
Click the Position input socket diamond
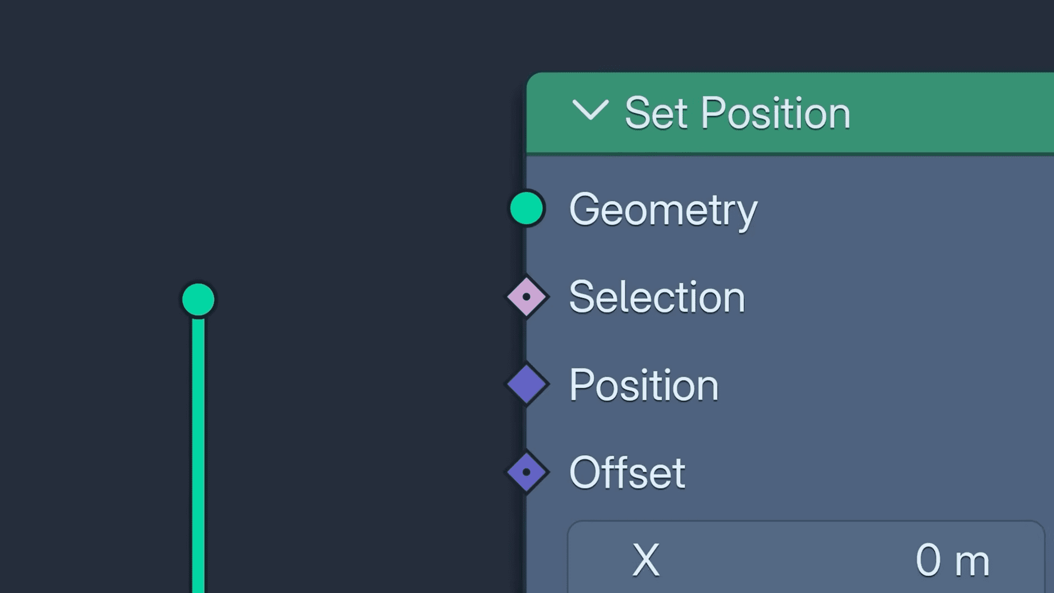(526, 384)
